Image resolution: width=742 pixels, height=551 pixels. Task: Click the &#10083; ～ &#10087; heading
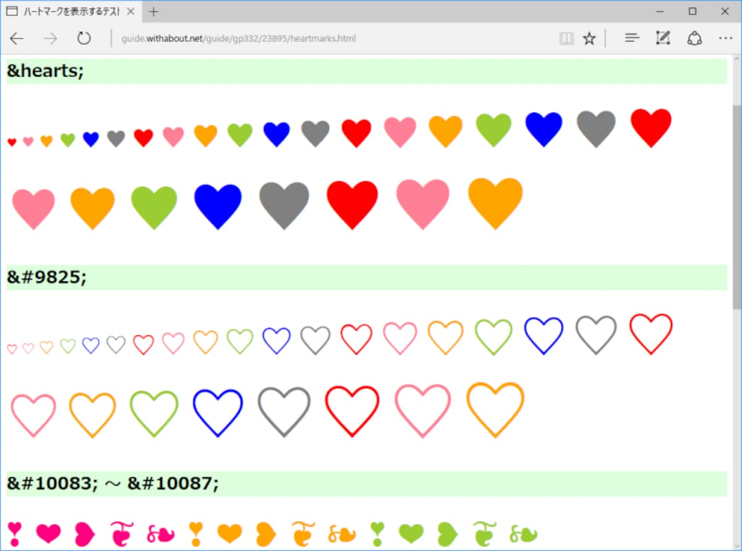click(x=367, y=484)
